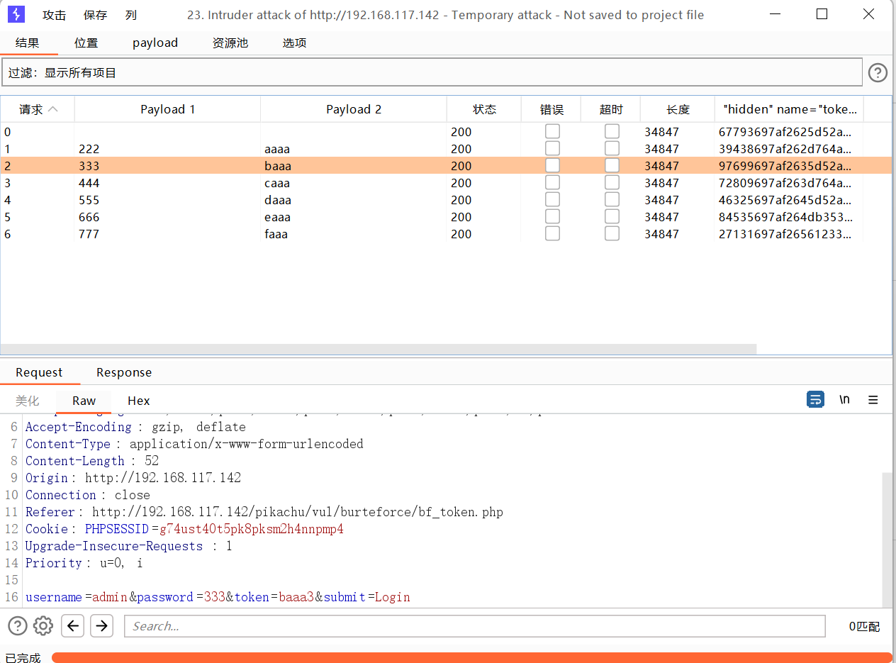
Task: Select the row with payload aaaa
Action: pos(446,149)
